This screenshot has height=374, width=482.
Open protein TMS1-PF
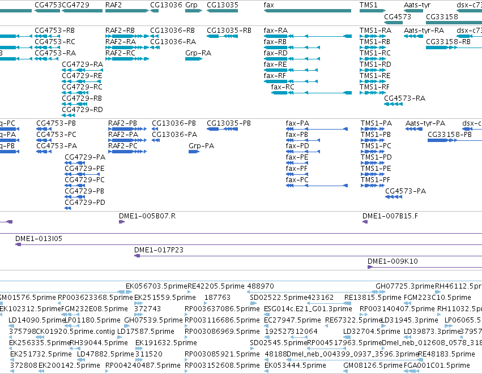click(x=376, y=180)
